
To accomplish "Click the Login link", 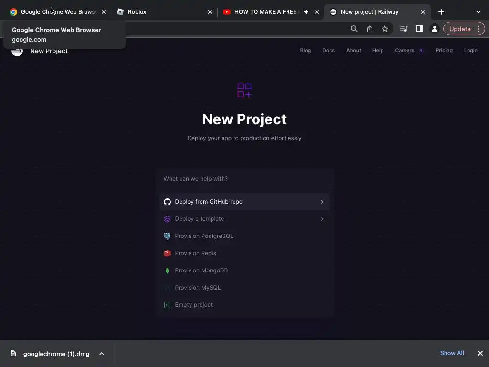I will (470, 50).
